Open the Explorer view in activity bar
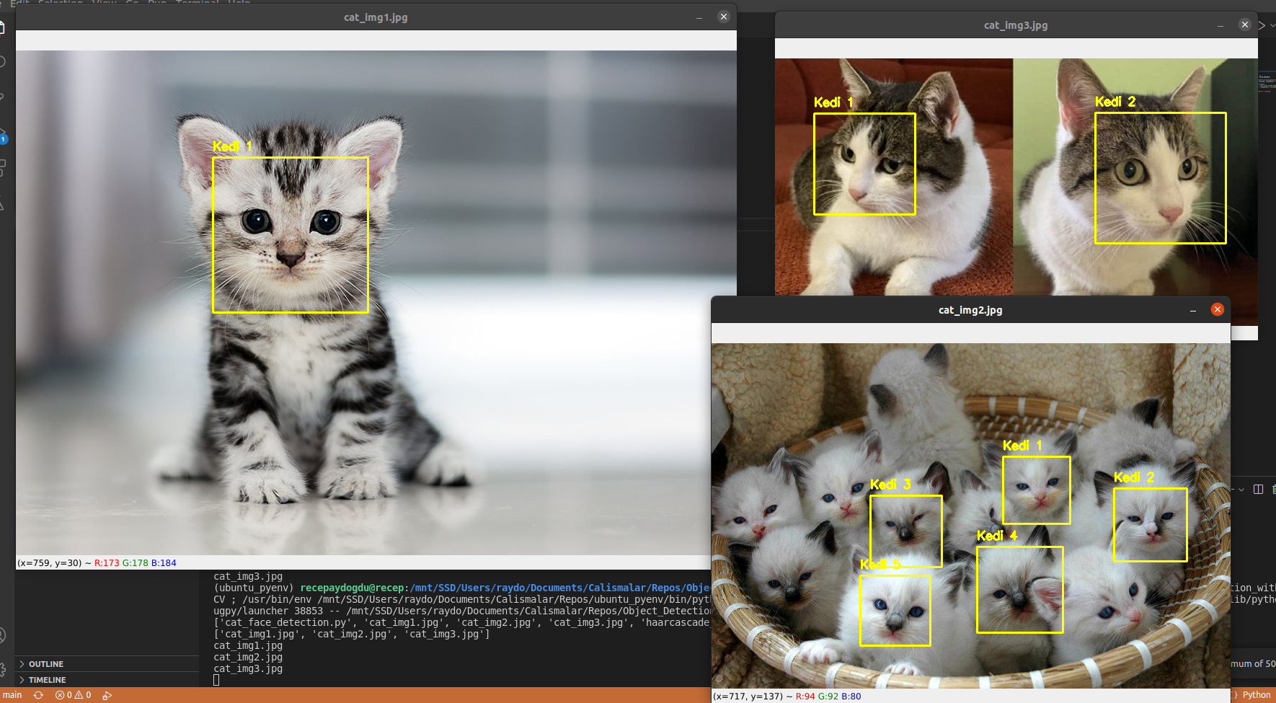Viewport: 1276px width, 703px height. 2,28
